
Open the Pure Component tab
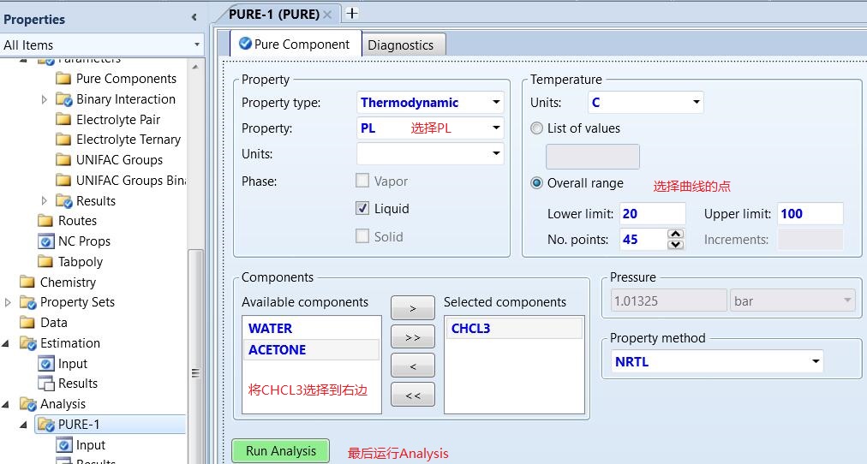pos(294,45)
